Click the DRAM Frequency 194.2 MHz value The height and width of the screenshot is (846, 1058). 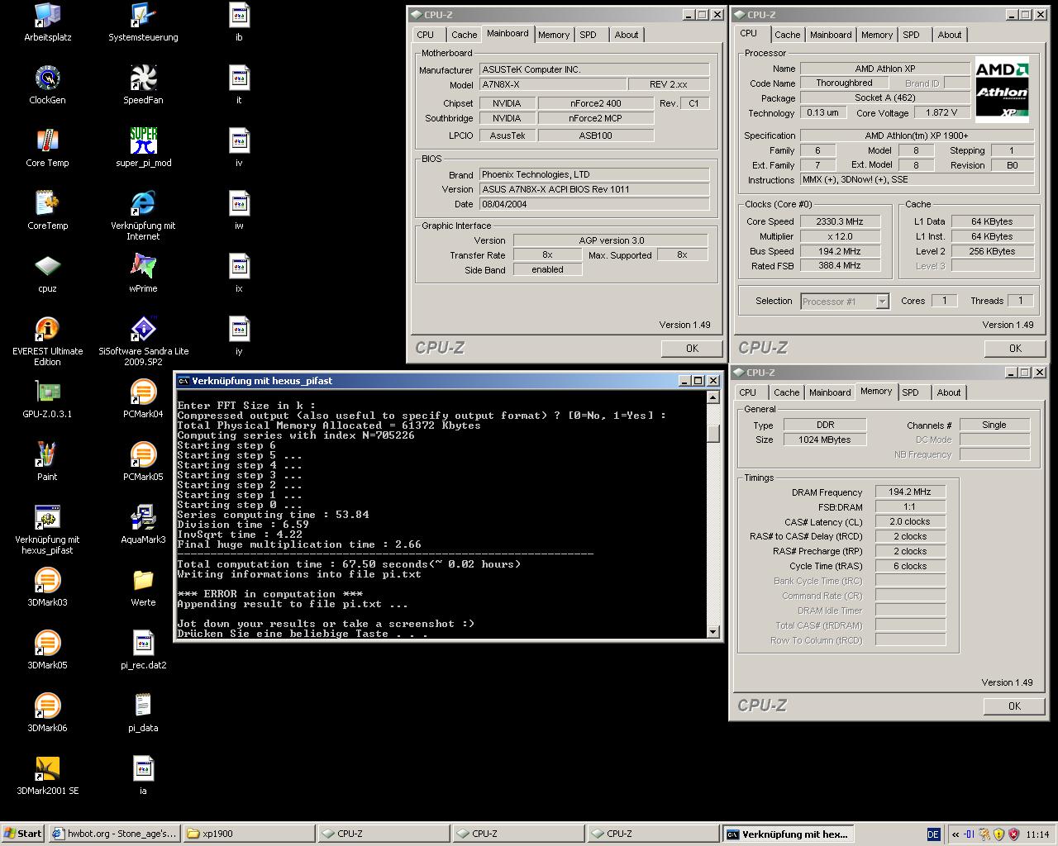[x=910, y=492]
